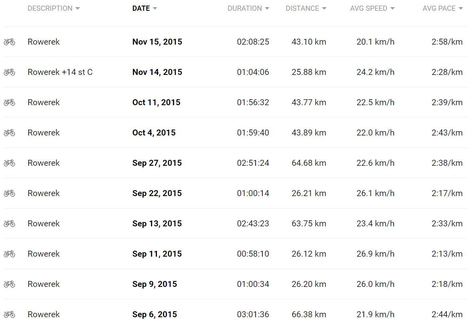
Task: Click the bicycle icon for Sep 22, 2015 workout
Action: (9, 193)
